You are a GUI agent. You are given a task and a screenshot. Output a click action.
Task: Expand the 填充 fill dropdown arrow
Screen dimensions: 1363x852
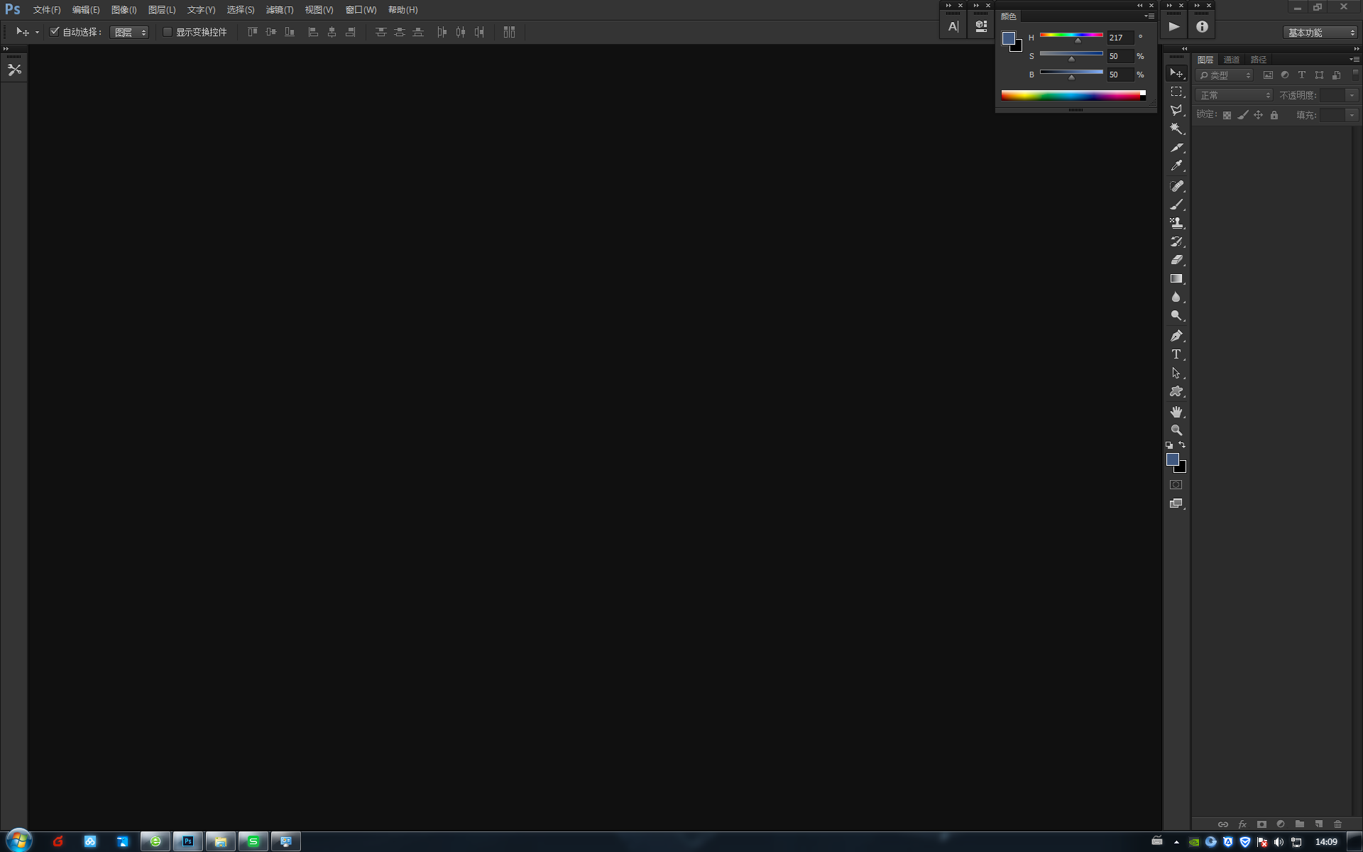[1352, 115]
